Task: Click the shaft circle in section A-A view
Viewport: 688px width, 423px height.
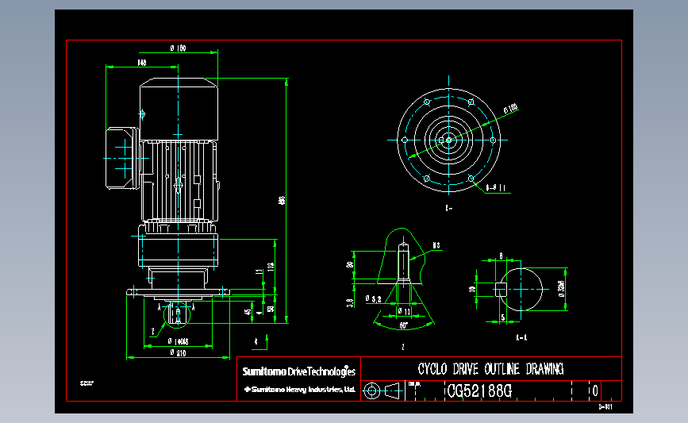Action: (521, 290)
